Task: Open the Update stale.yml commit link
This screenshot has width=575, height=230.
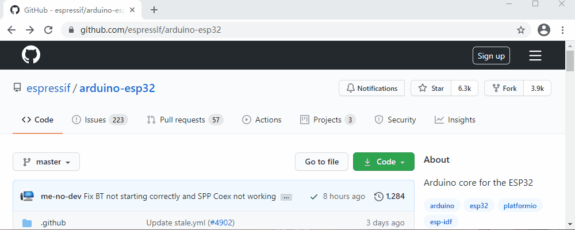Action: coord(176,223)
